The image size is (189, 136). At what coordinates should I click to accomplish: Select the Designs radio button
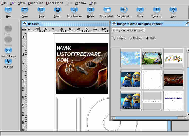130,38
